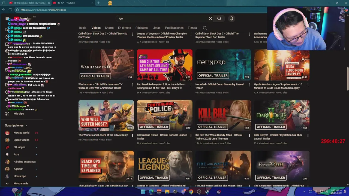
Task: Play the Hounded Official Trailer thumbnail
Action: tap(223, 65)
